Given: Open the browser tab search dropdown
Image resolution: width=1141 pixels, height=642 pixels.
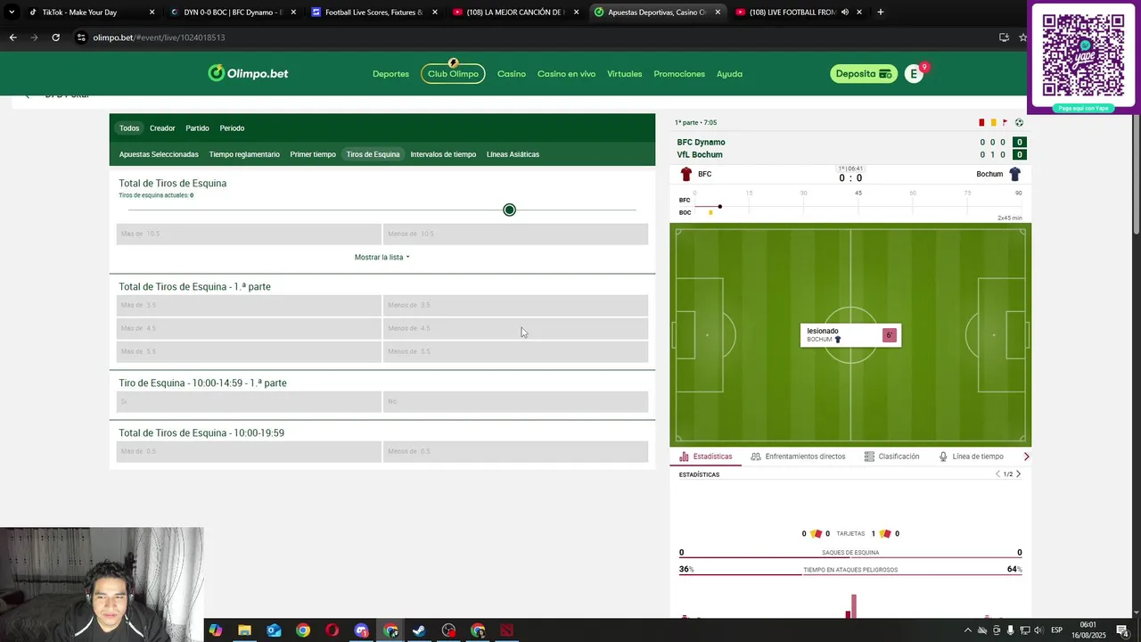Looking at the screenshot, I should pyautogui.click(x=12, y=12).
